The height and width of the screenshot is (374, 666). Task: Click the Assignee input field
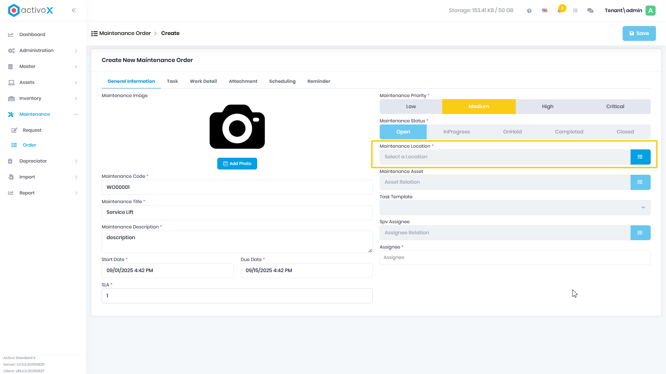[515, 258]
